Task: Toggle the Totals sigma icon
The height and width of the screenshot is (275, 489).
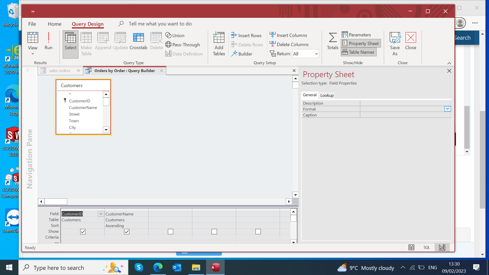Action: tap(332, 41)
